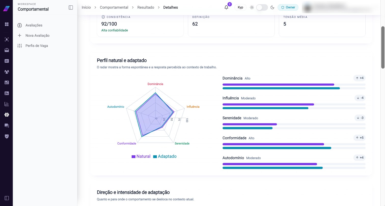
Task: Click the Kyp button in header
Action: click(x=240, y=7)
